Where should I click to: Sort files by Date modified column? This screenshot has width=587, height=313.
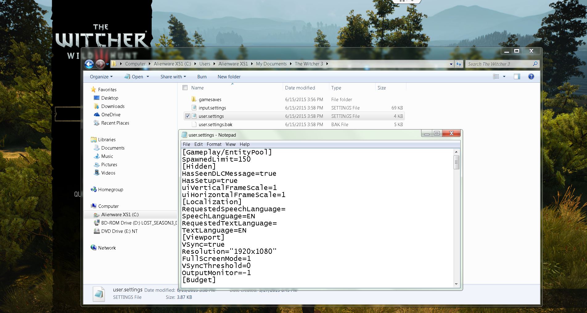(300, 88)
